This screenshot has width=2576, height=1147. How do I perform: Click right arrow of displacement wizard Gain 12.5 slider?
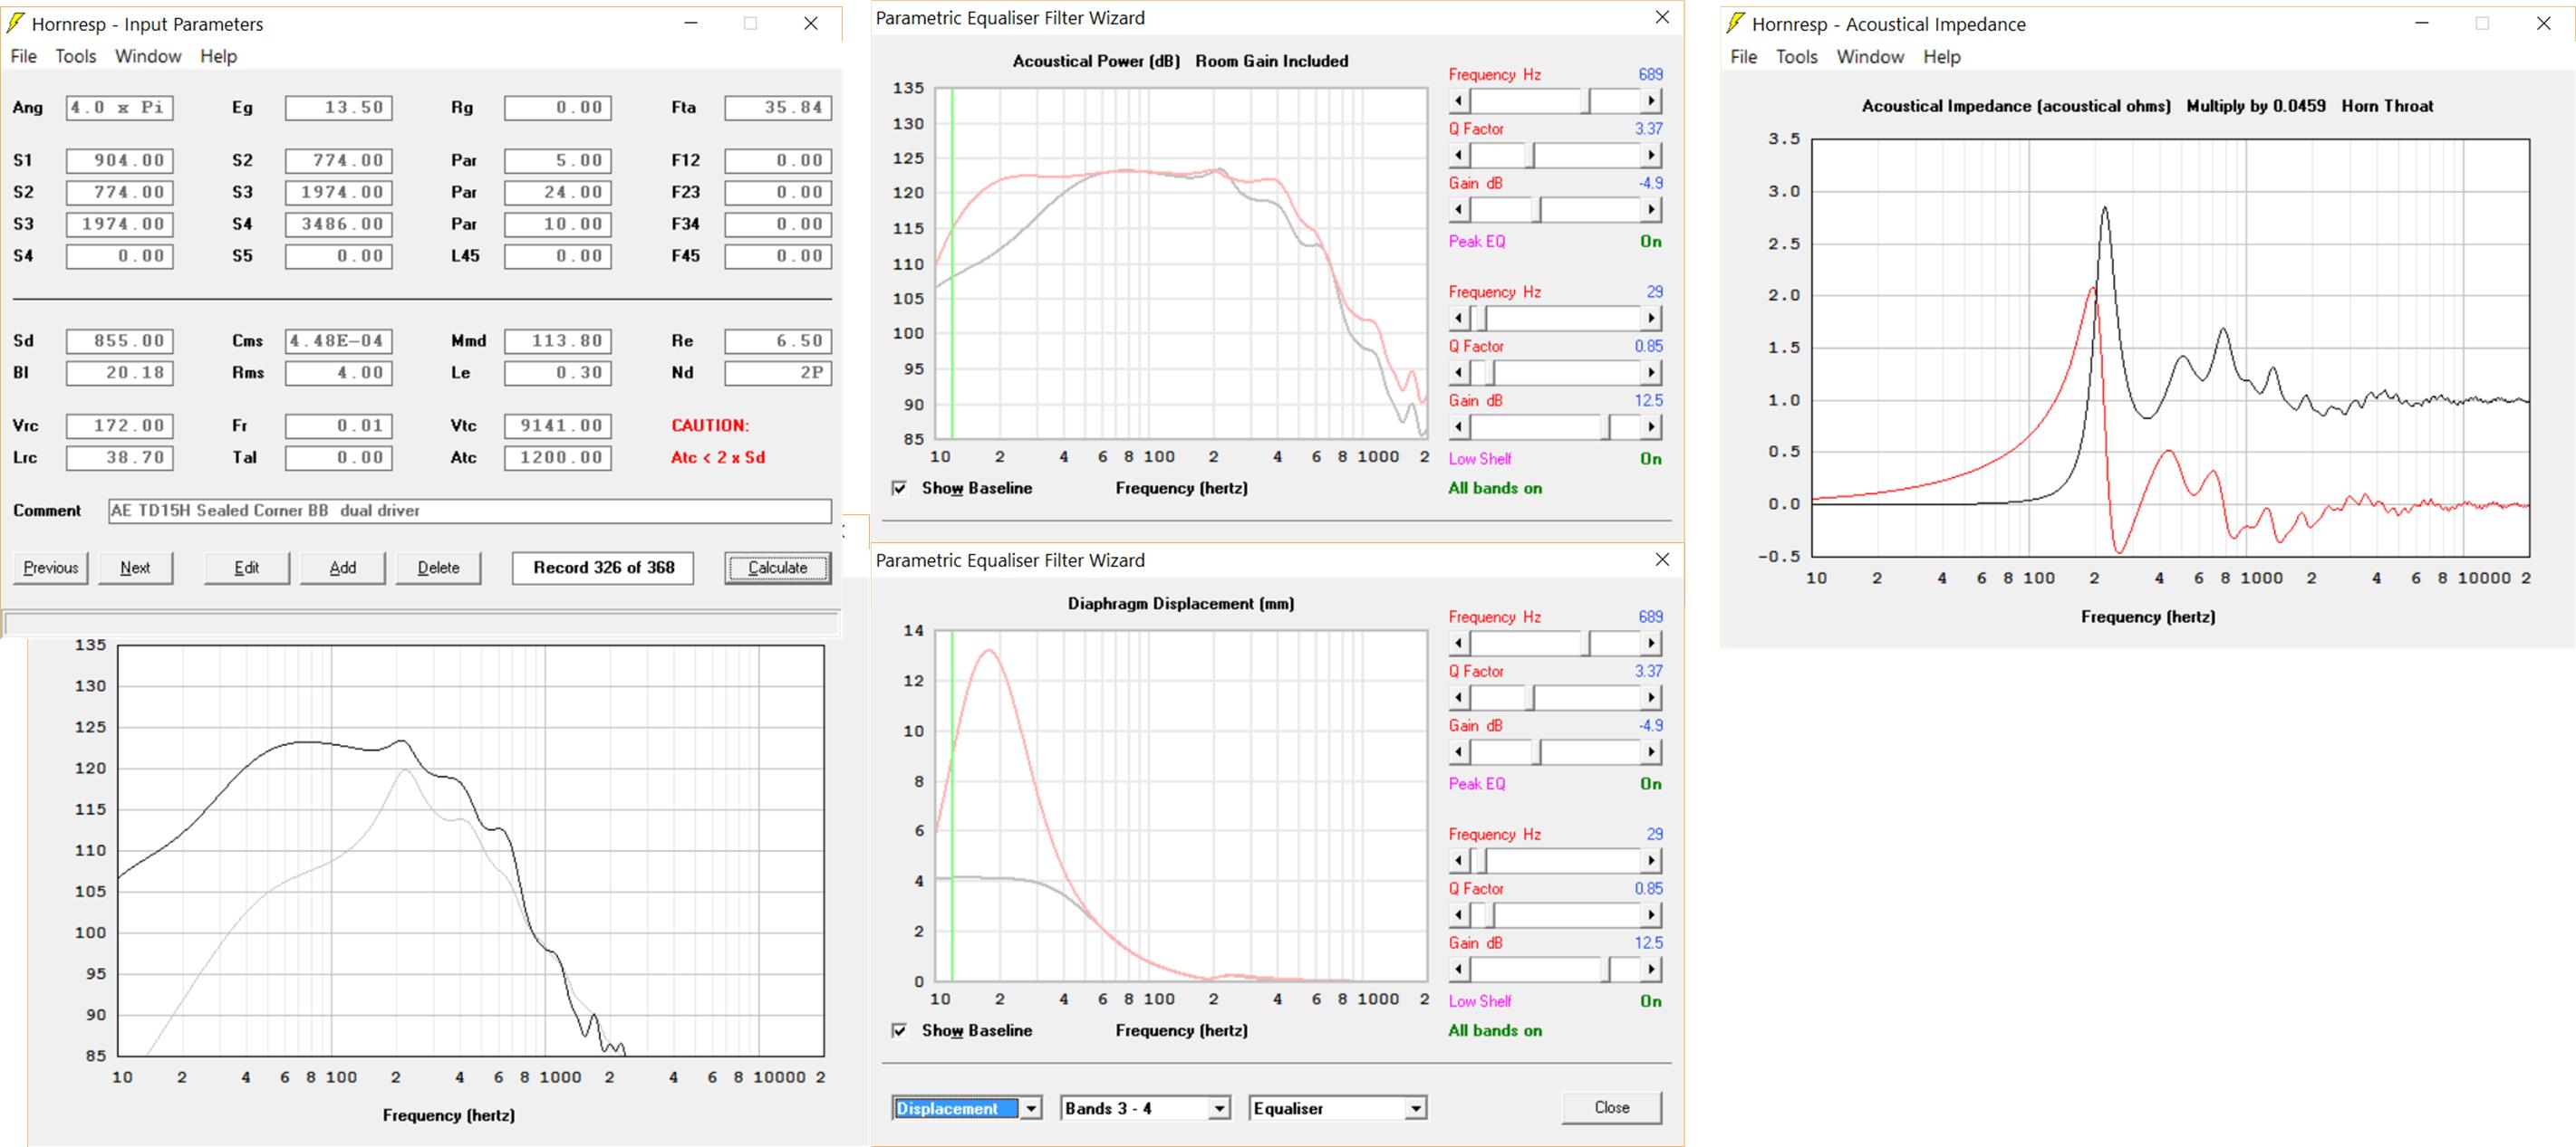[1651, 970]
